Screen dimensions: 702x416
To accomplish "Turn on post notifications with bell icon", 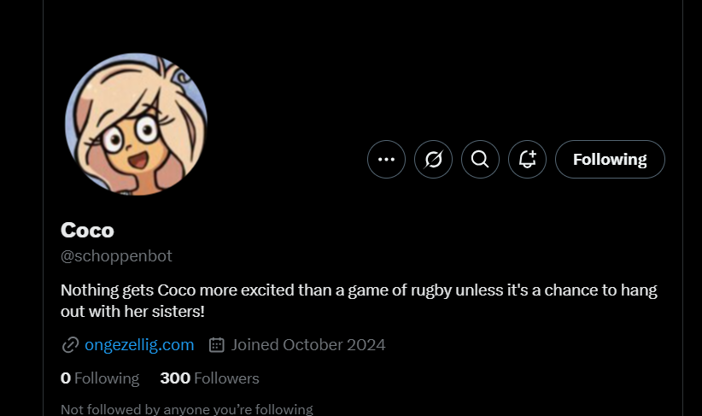I will (x=527, y=159).
